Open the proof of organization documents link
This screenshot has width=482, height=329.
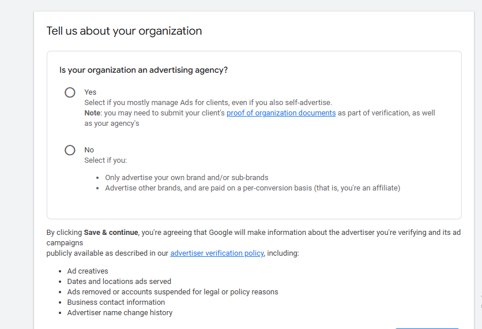(281, 113)
